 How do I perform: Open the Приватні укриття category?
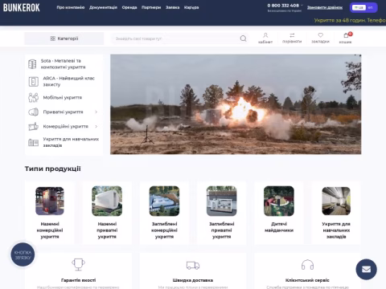(63, 112)
